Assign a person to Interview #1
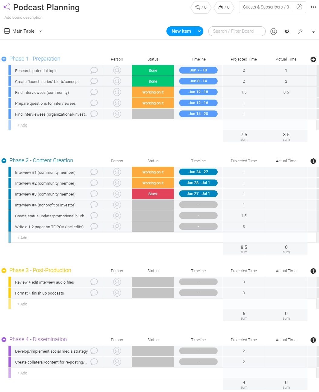Viewport: 319px width, 392px height. coord(117,172)
